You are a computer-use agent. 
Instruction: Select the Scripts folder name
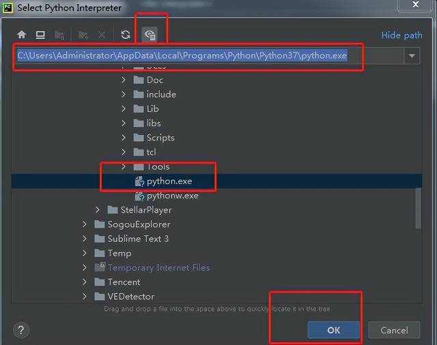(160, 138)
